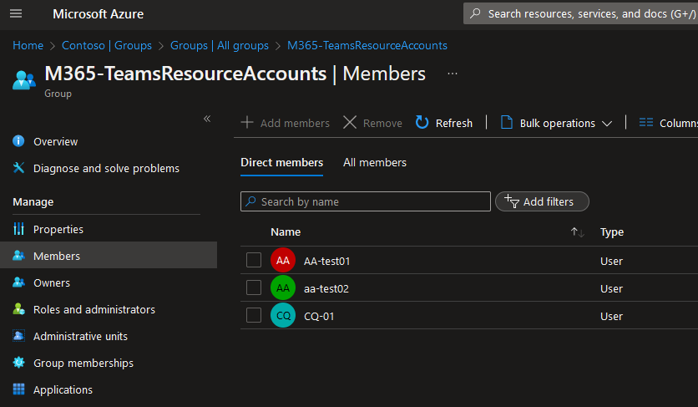
Task: Click the Applications grid icon
Action: [x=18, y=389]
